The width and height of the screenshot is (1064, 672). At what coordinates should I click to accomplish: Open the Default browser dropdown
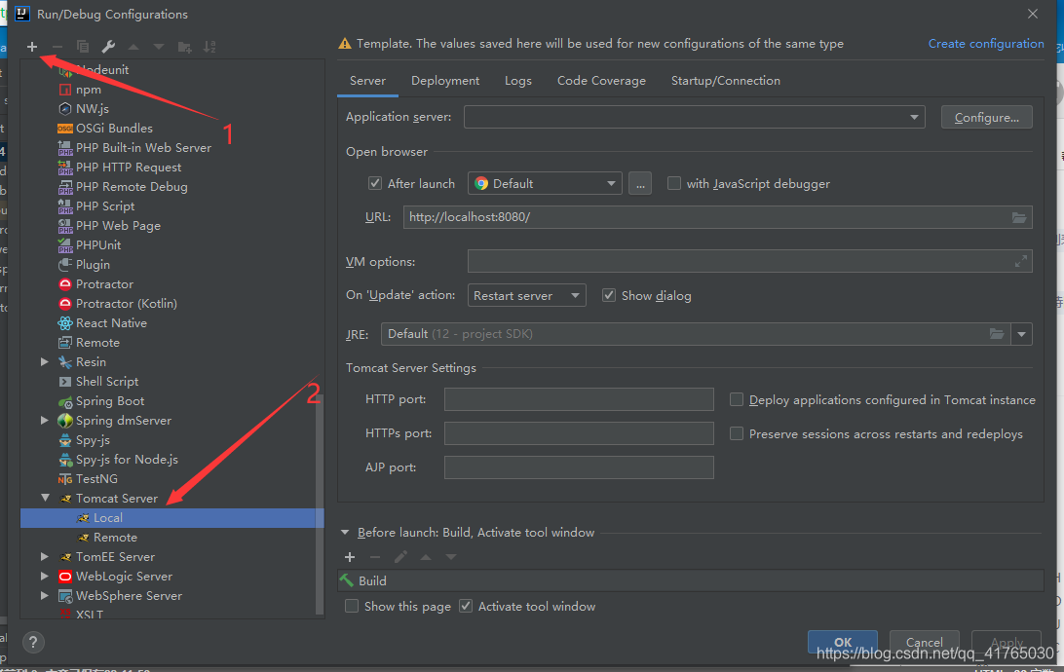(x=545, y=184)
